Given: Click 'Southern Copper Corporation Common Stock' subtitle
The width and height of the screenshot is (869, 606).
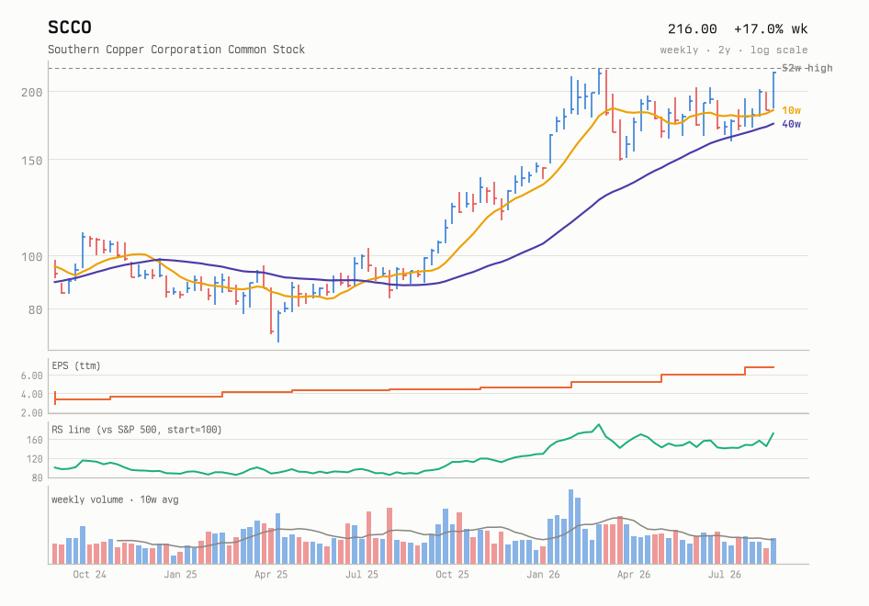Looking at the screenshot, I should pyautogui.click(x=176, y=50).
